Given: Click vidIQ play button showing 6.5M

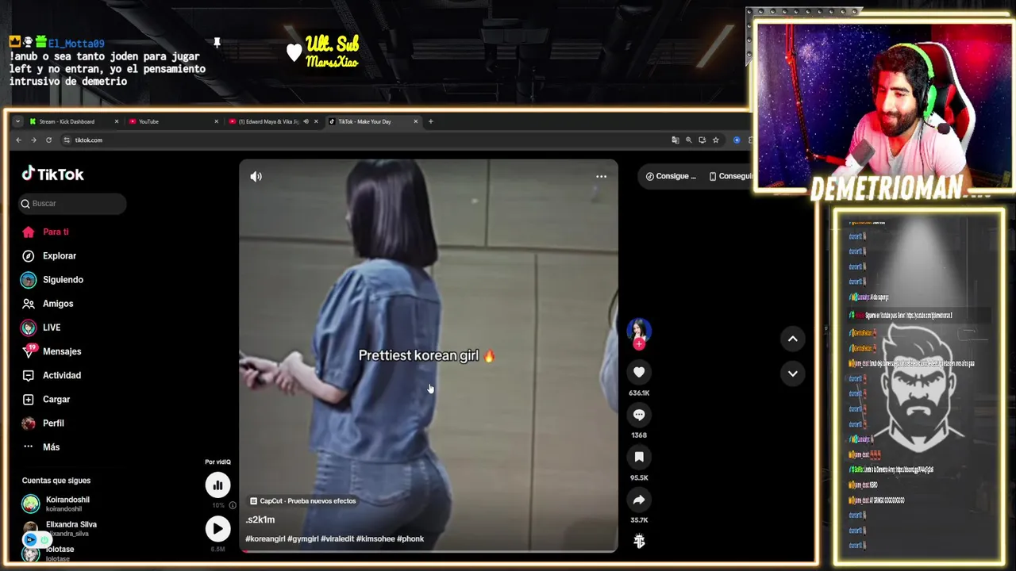Looking at the screenshot, I should click(x=217, y=529).
